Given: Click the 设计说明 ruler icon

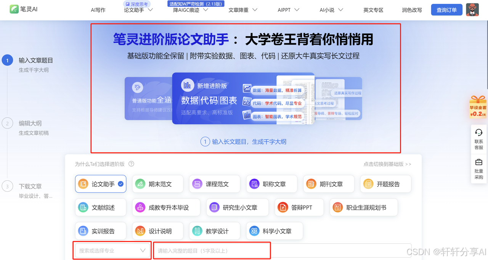Looking at the screenshot, I should 140,231.
